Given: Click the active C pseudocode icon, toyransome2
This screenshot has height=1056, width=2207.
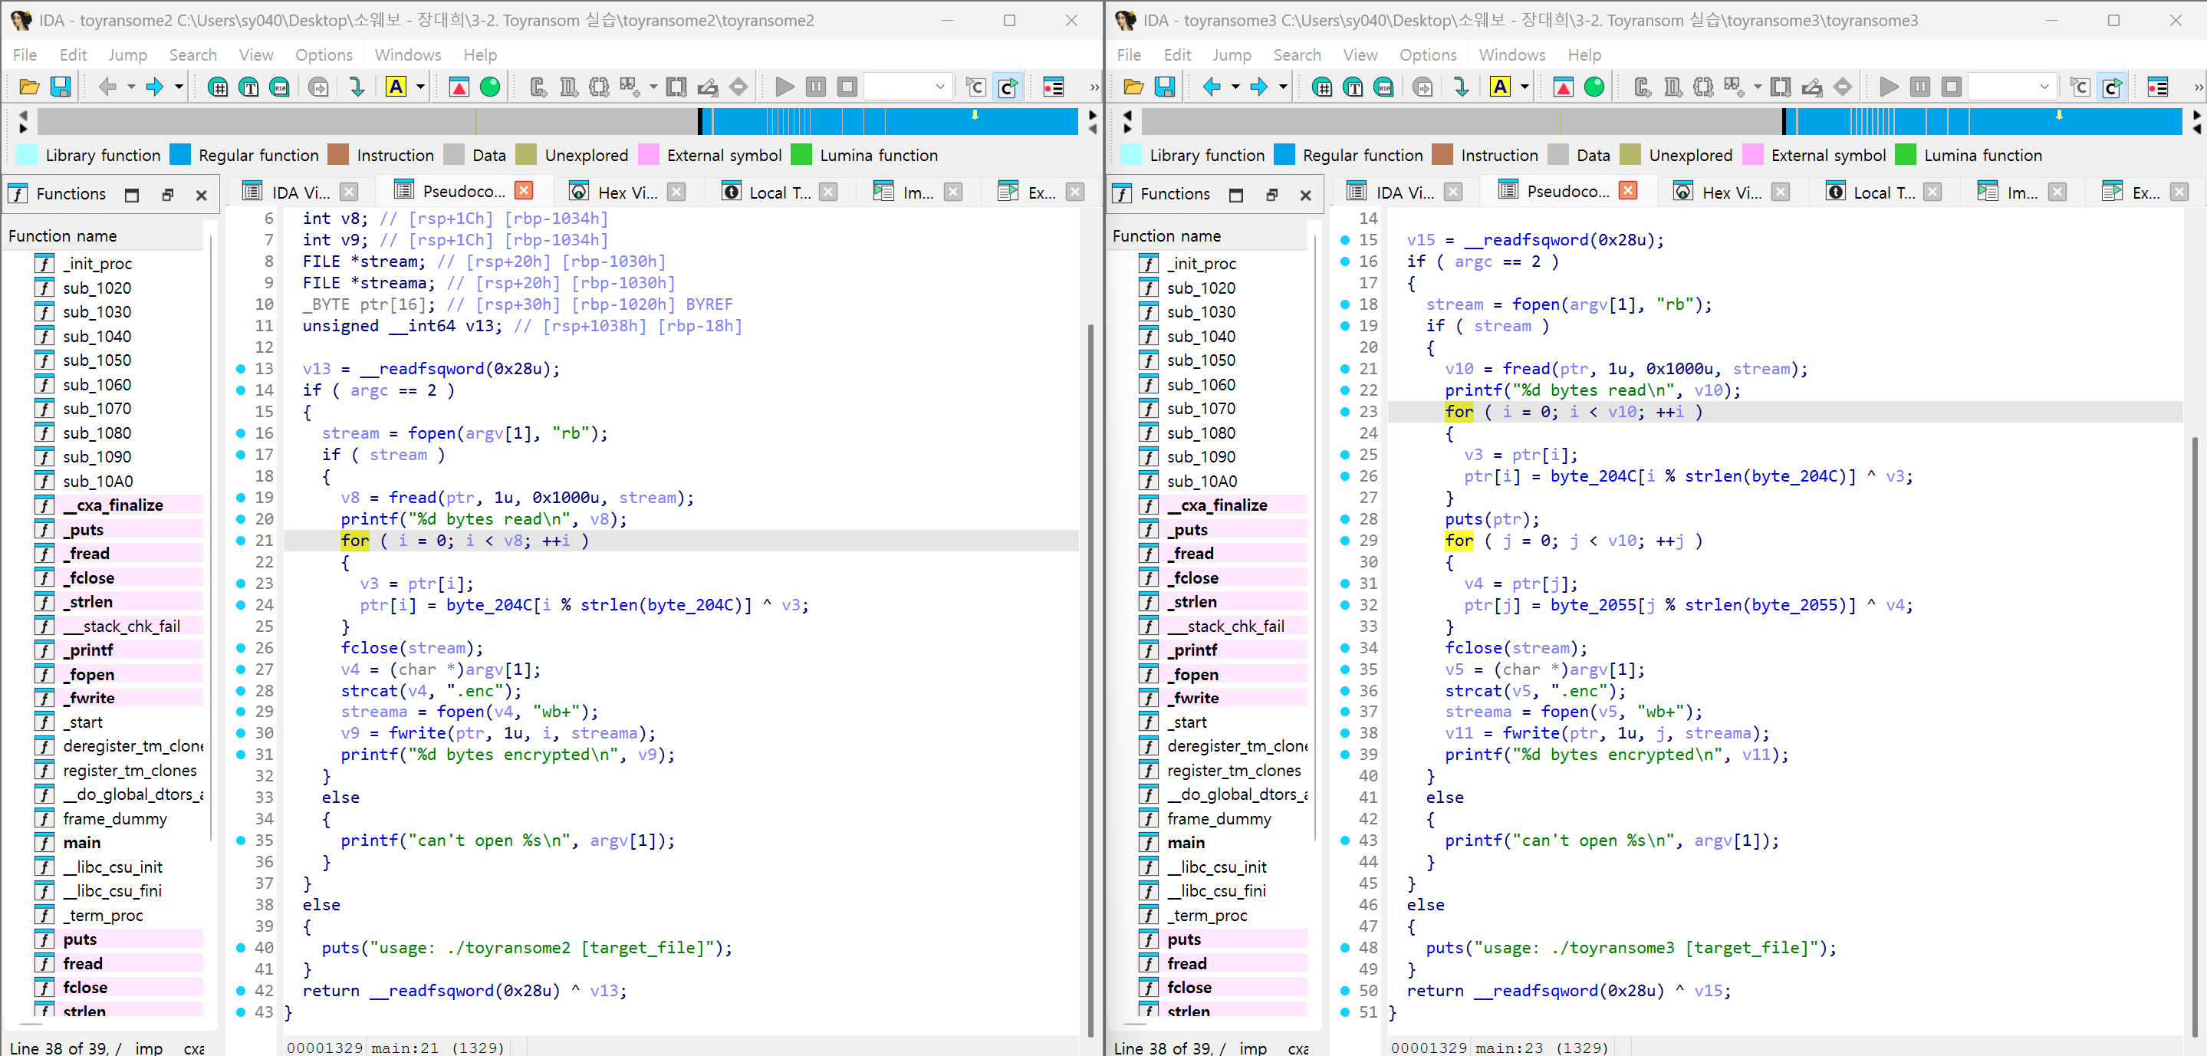Looking at the screenshot, I should coord(1008,87).
